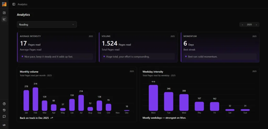Image resolution: width=268 pixels, height=129 pixels.
Task: Select the Momentum card title
Action: [190, 36]
